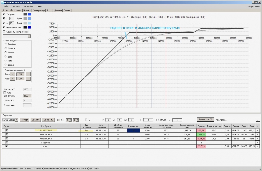Switch to the Калькулятор tab
This screenshot has width=262, height=171.
pos(38,10)
